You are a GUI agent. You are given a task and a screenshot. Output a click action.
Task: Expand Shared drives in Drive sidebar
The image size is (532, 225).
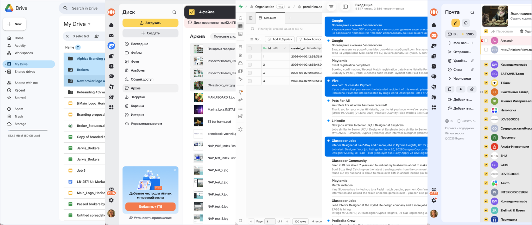5,72
